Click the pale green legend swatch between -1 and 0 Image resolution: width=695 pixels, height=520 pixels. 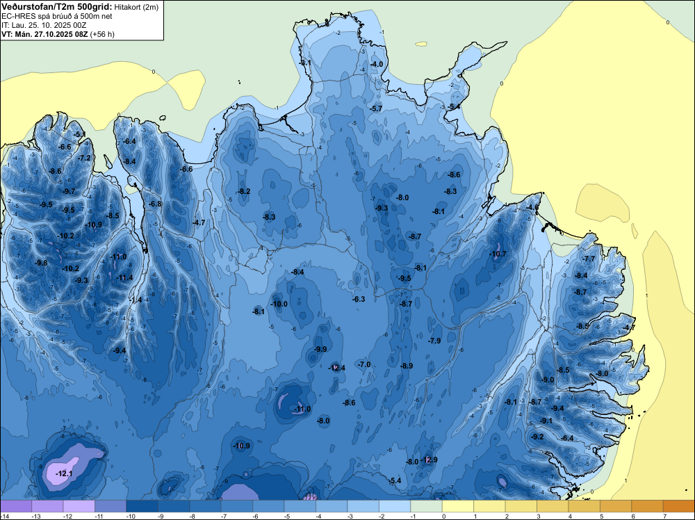[427, 506]
